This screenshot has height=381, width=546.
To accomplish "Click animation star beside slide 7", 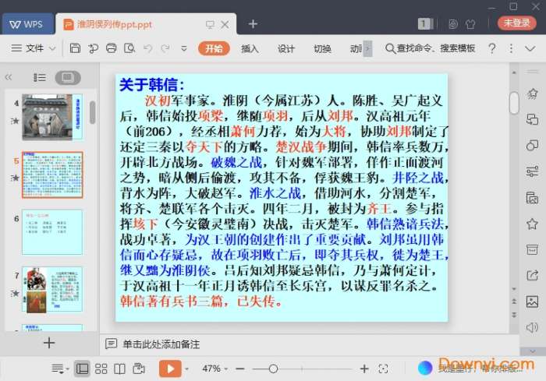I will 15,293.
